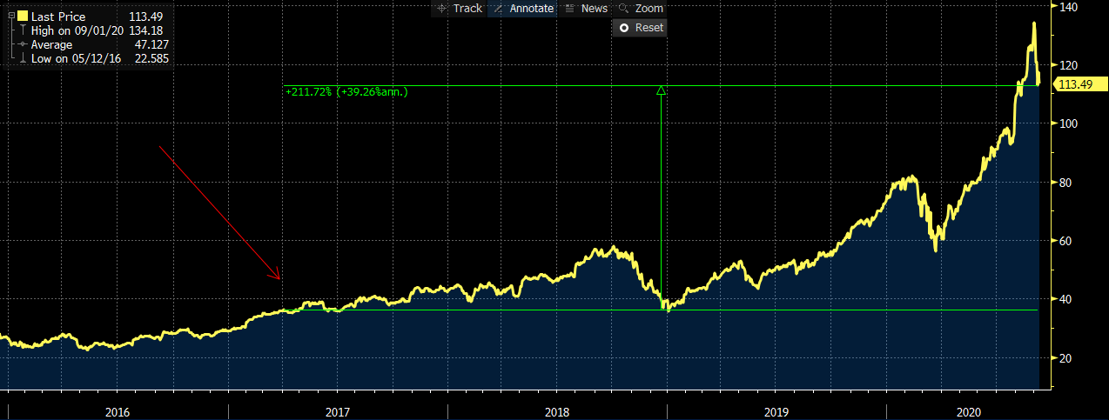Select the Annotate tool

[x=521, y=8]
